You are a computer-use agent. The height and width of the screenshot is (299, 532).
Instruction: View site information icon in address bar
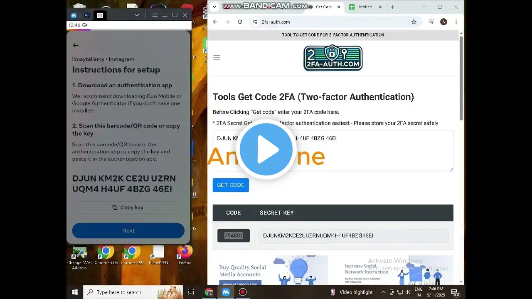point(255,22)
